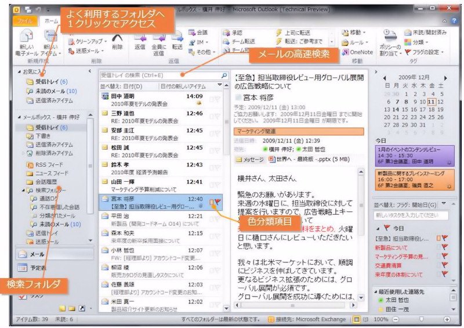Click 上司に転送 quick step
This screenshot has height=328, width=464.
[293, 33]
